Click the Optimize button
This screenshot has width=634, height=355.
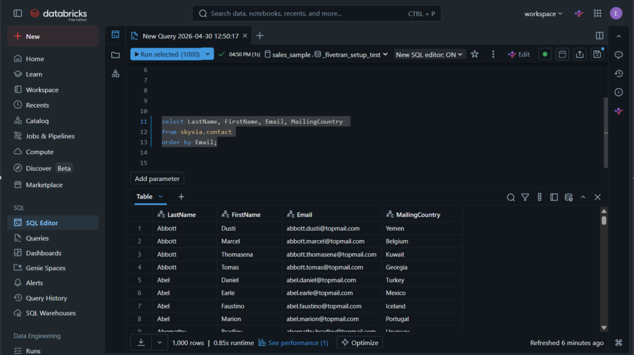(x=360, y=343)
